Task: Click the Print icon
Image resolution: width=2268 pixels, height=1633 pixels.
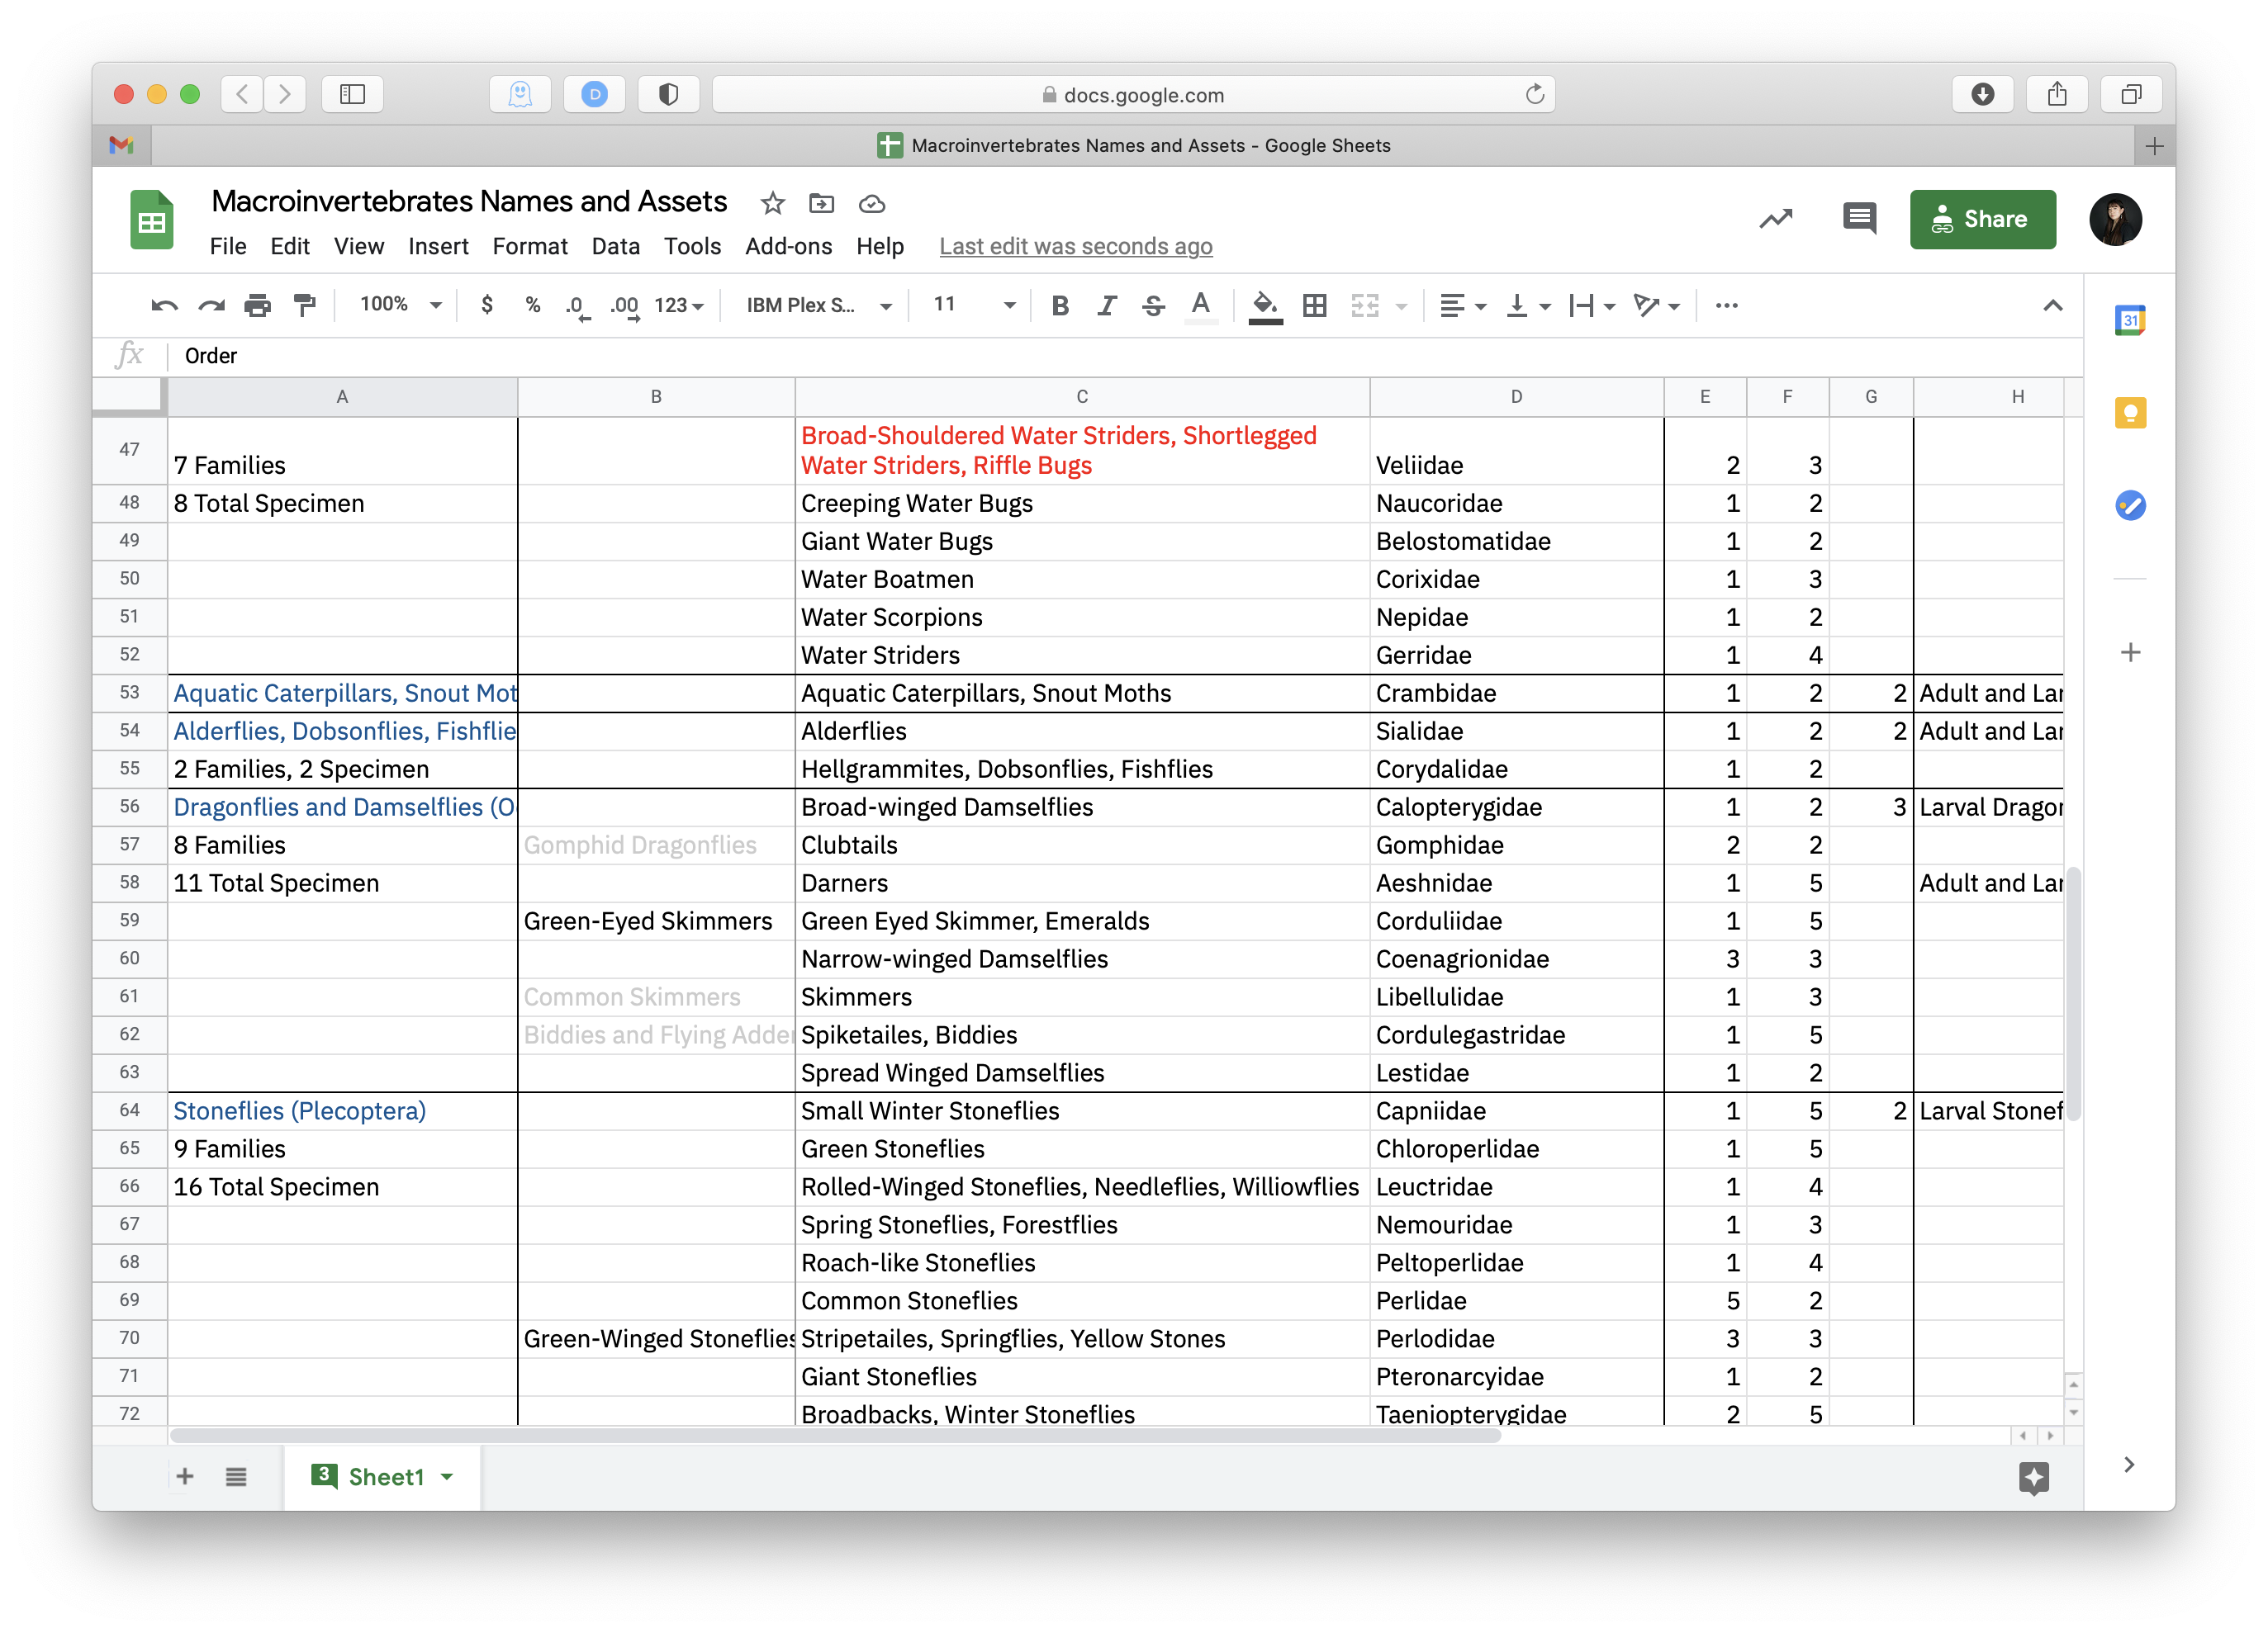Action: click(x=258, y=305)
